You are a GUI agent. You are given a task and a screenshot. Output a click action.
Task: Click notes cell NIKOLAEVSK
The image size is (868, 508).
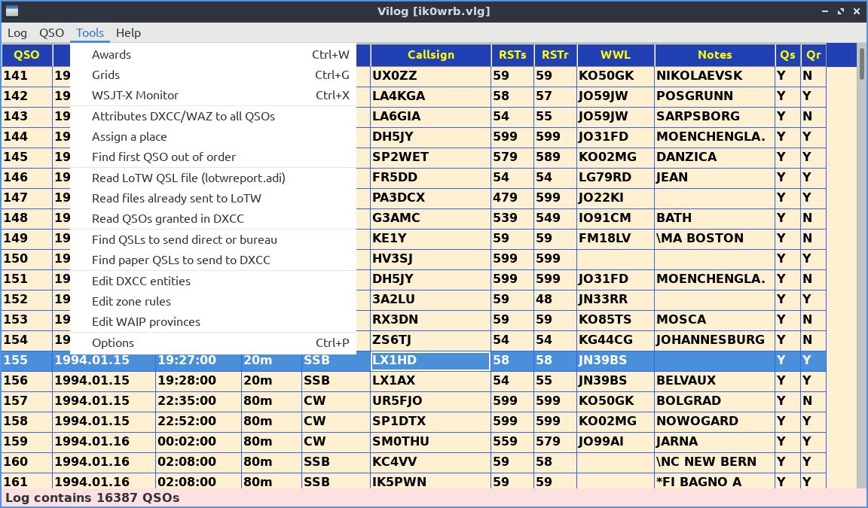coord(714,76)
